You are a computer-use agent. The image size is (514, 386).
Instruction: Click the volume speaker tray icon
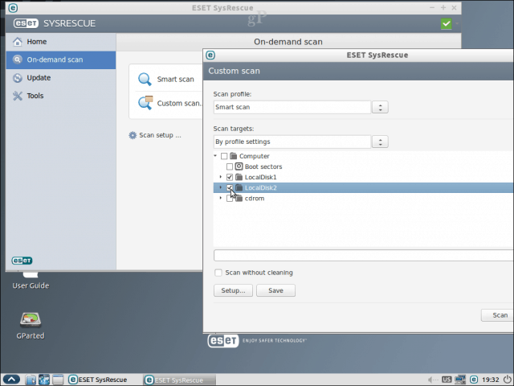pos(432,380)
